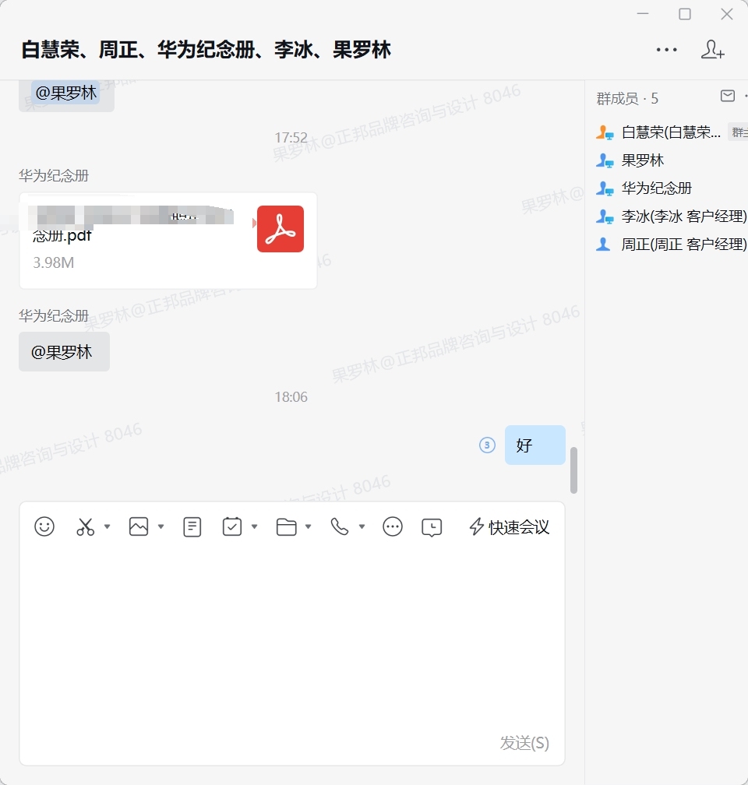Click sender name 华为纪念册 above PDF

[54, 176]
